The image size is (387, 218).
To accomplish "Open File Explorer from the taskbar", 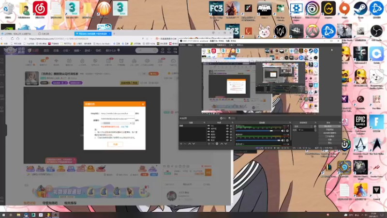I will (x=18, y=215).
